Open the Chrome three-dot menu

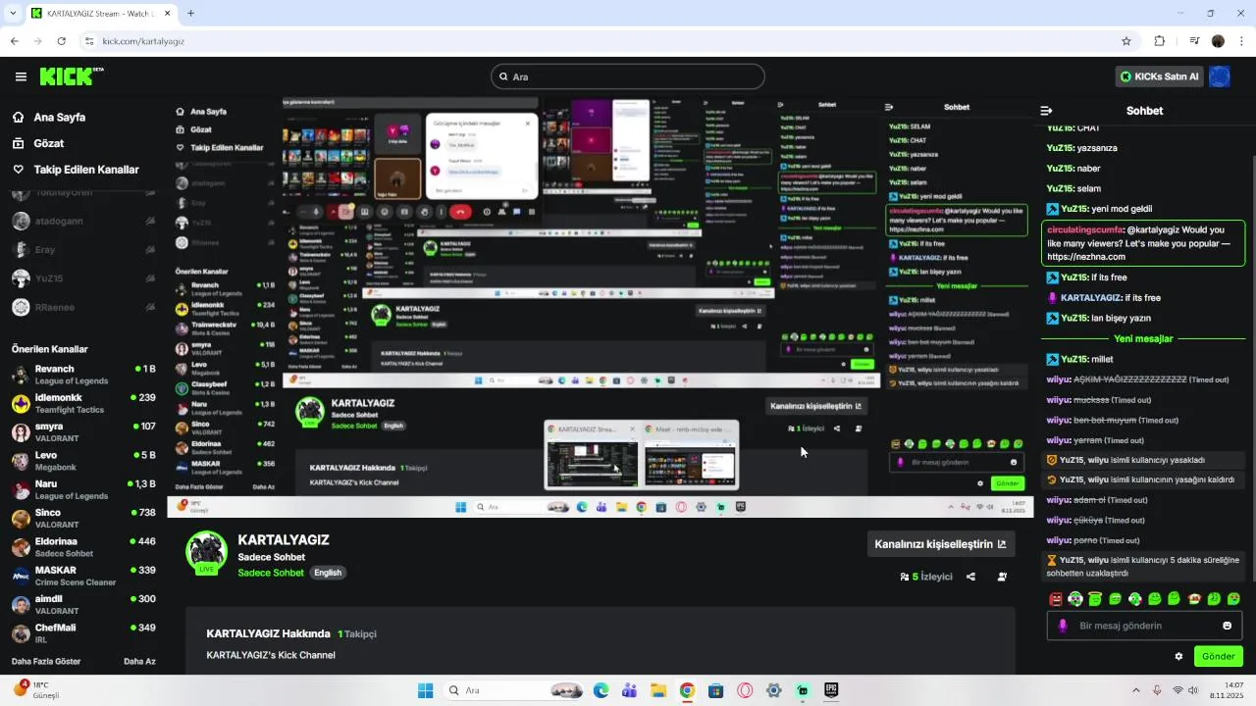tap(1242, 41)
